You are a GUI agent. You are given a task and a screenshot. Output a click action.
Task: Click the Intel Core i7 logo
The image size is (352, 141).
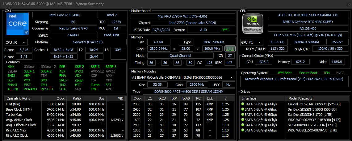(18, 24)
